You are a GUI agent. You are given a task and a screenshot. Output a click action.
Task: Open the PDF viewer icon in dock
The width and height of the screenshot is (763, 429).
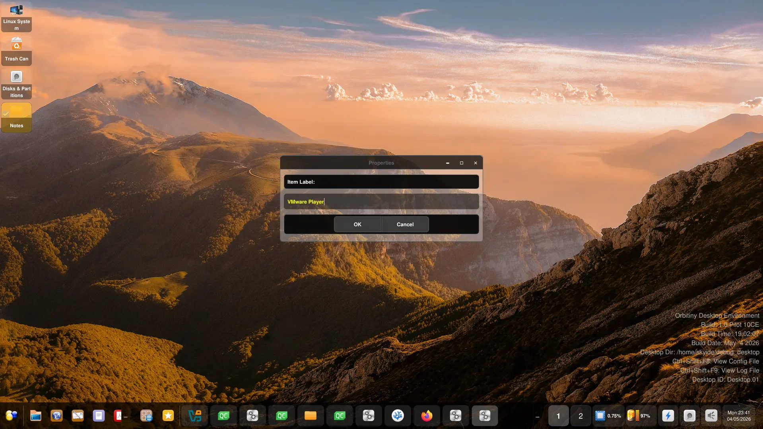click(118, 416)
